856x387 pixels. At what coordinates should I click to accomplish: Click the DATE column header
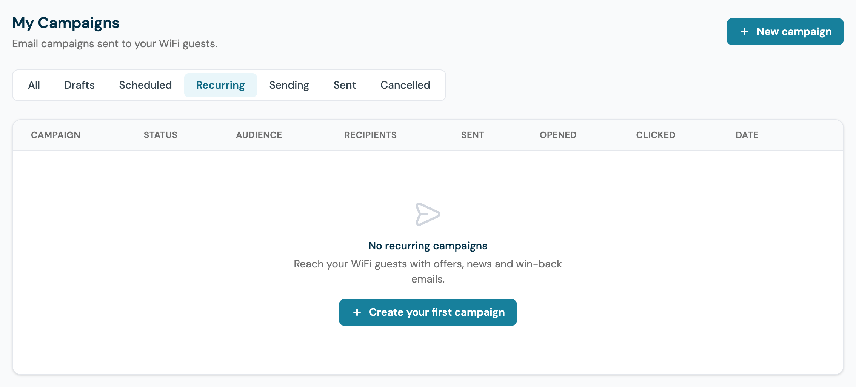click(x=747, y=135)
